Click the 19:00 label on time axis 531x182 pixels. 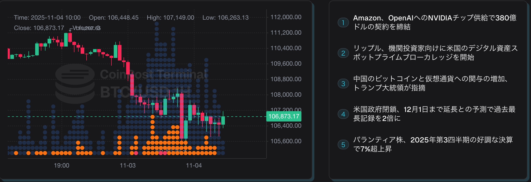(62, 165)
